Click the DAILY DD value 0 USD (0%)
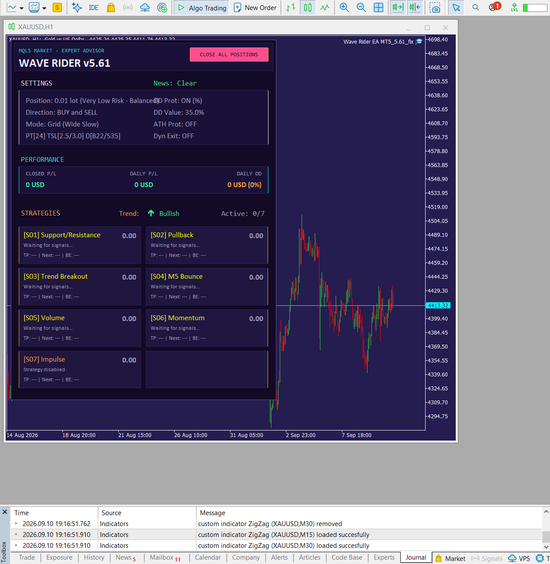The image size is (550, 564). tap(244, 185)
